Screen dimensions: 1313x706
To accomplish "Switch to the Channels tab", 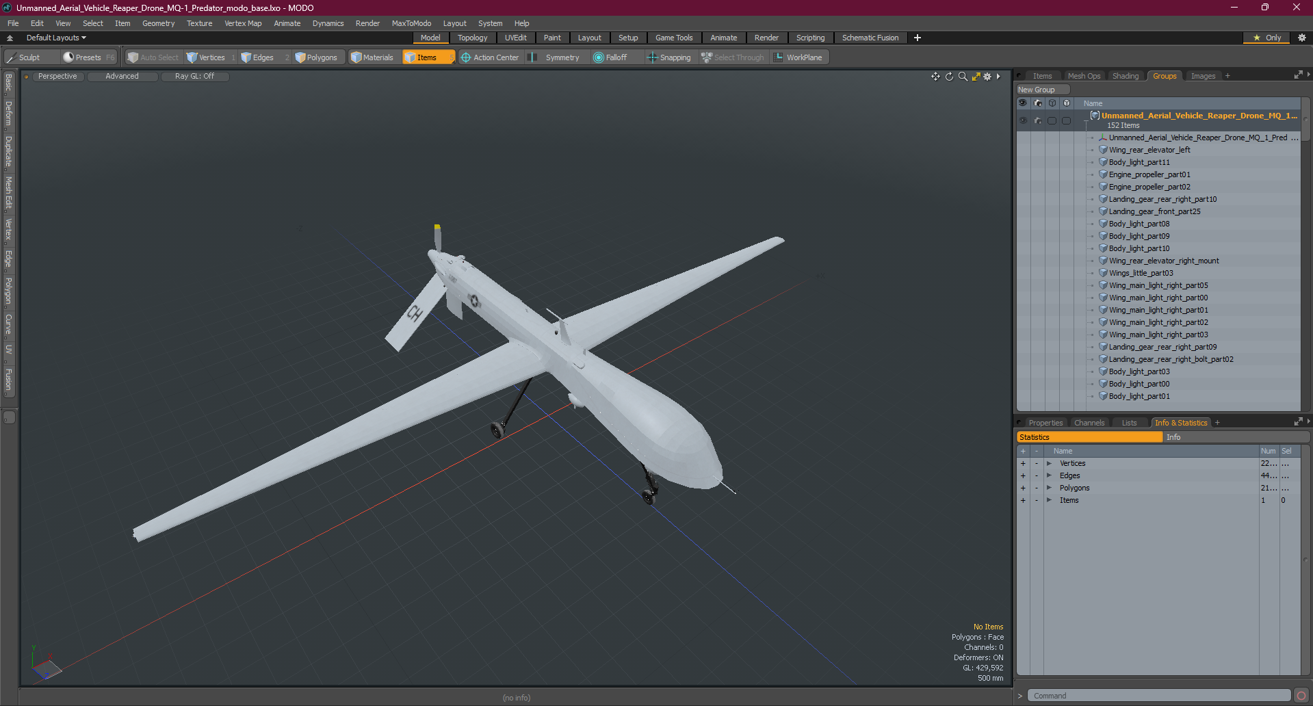I will coord(1089,423).
